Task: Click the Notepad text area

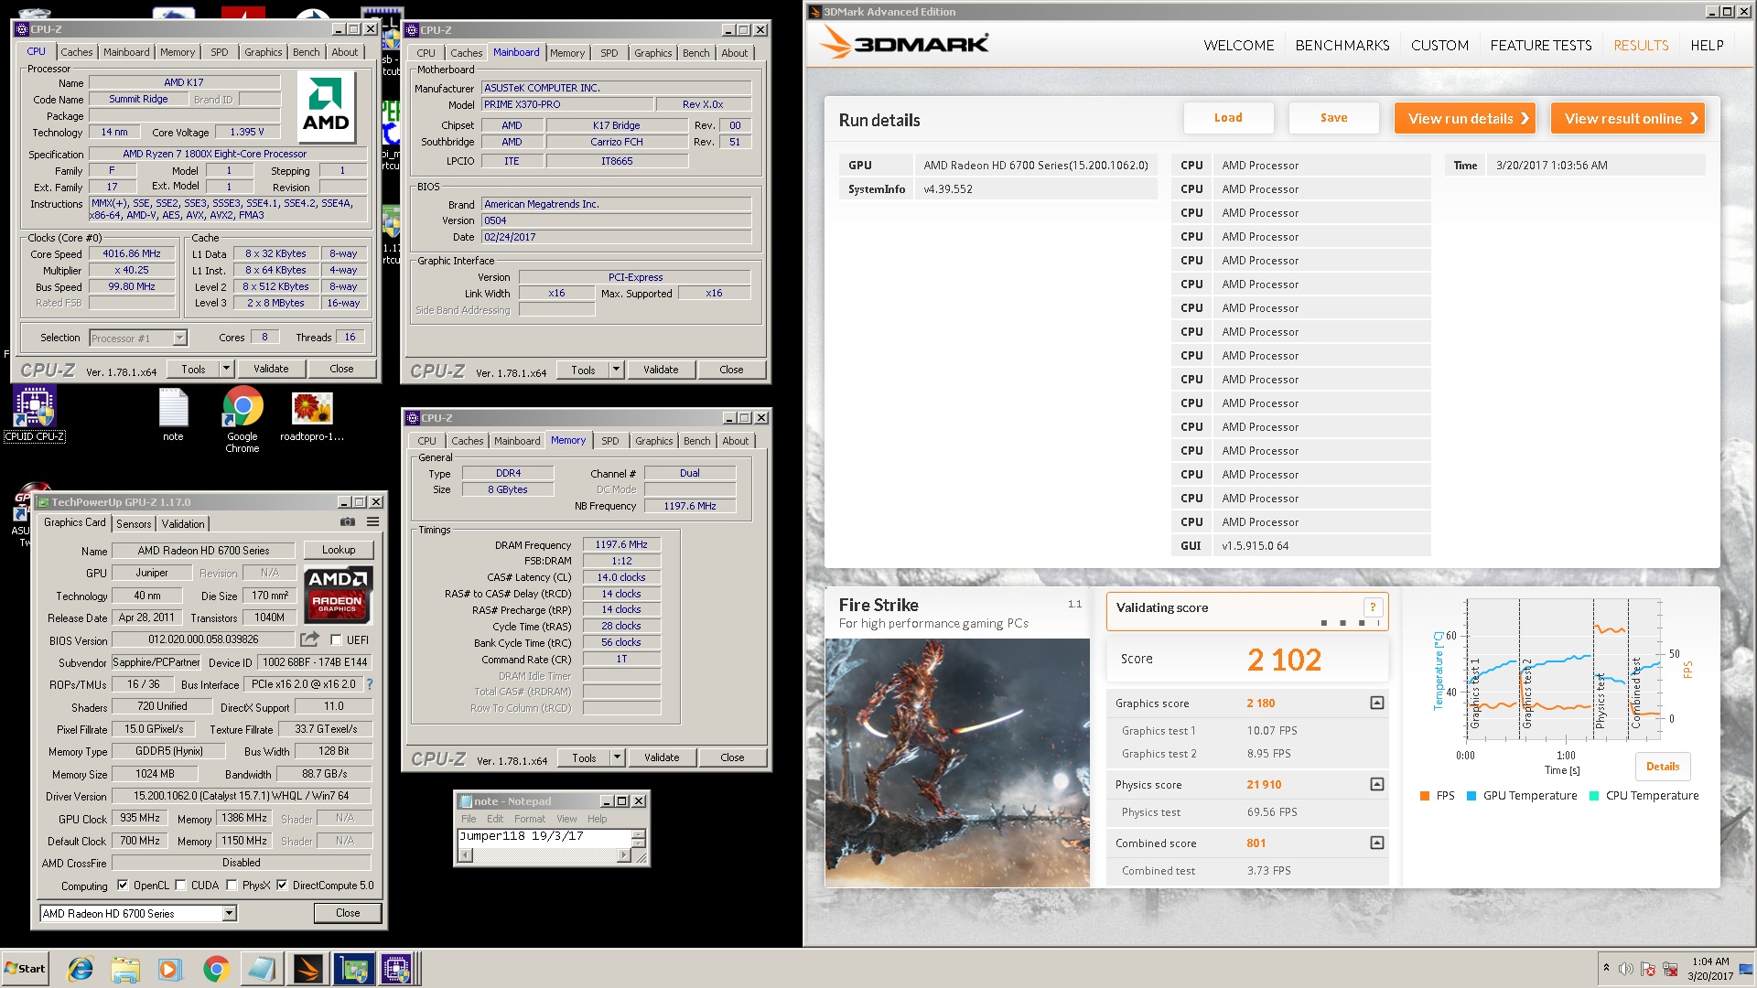Action: click(544, 838)
